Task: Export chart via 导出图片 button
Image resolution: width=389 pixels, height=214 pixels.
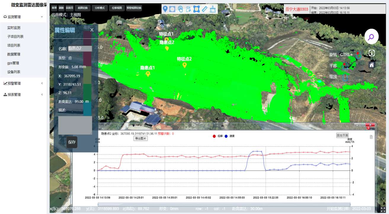Action: click(141, 138)
